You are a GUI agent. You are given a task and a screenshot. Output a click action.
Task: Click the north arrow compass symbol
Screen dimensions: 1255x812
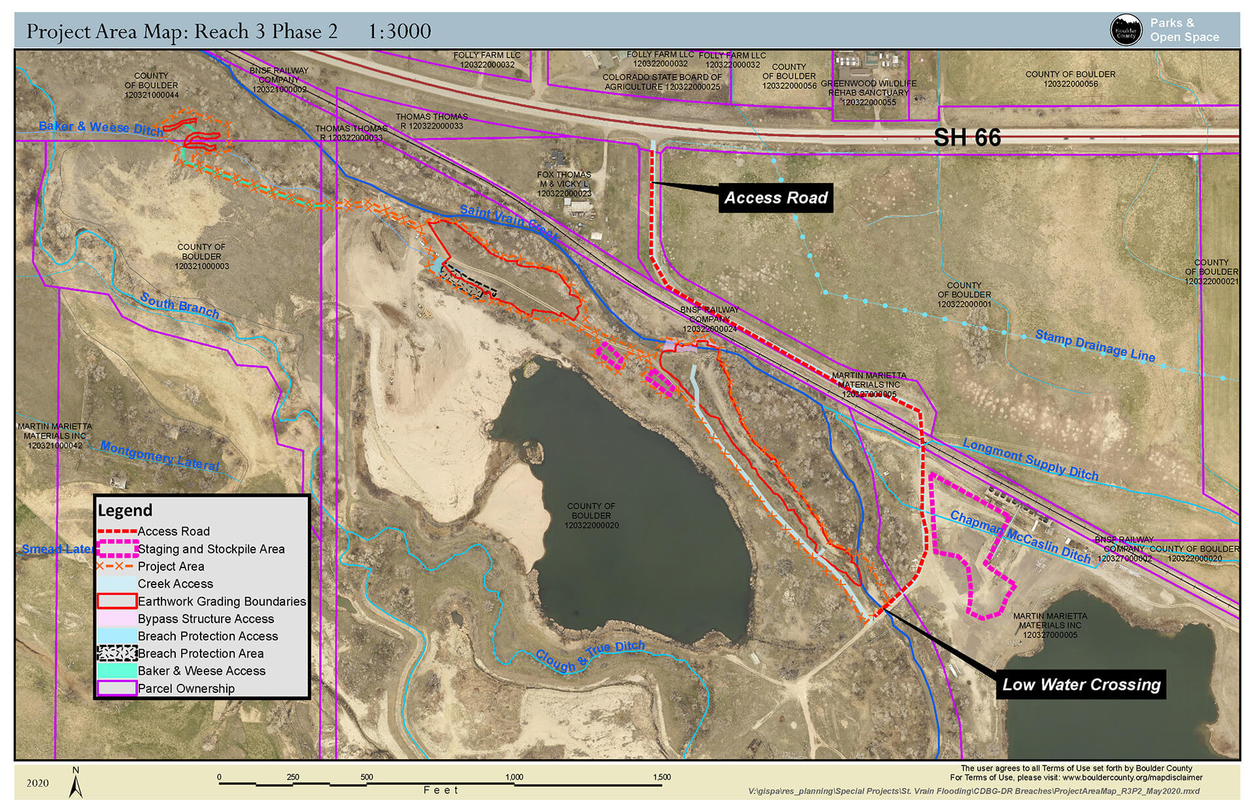[76, 782]
